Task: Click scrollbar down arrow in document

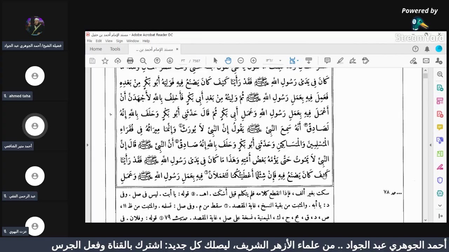Action: coord(425,220)
